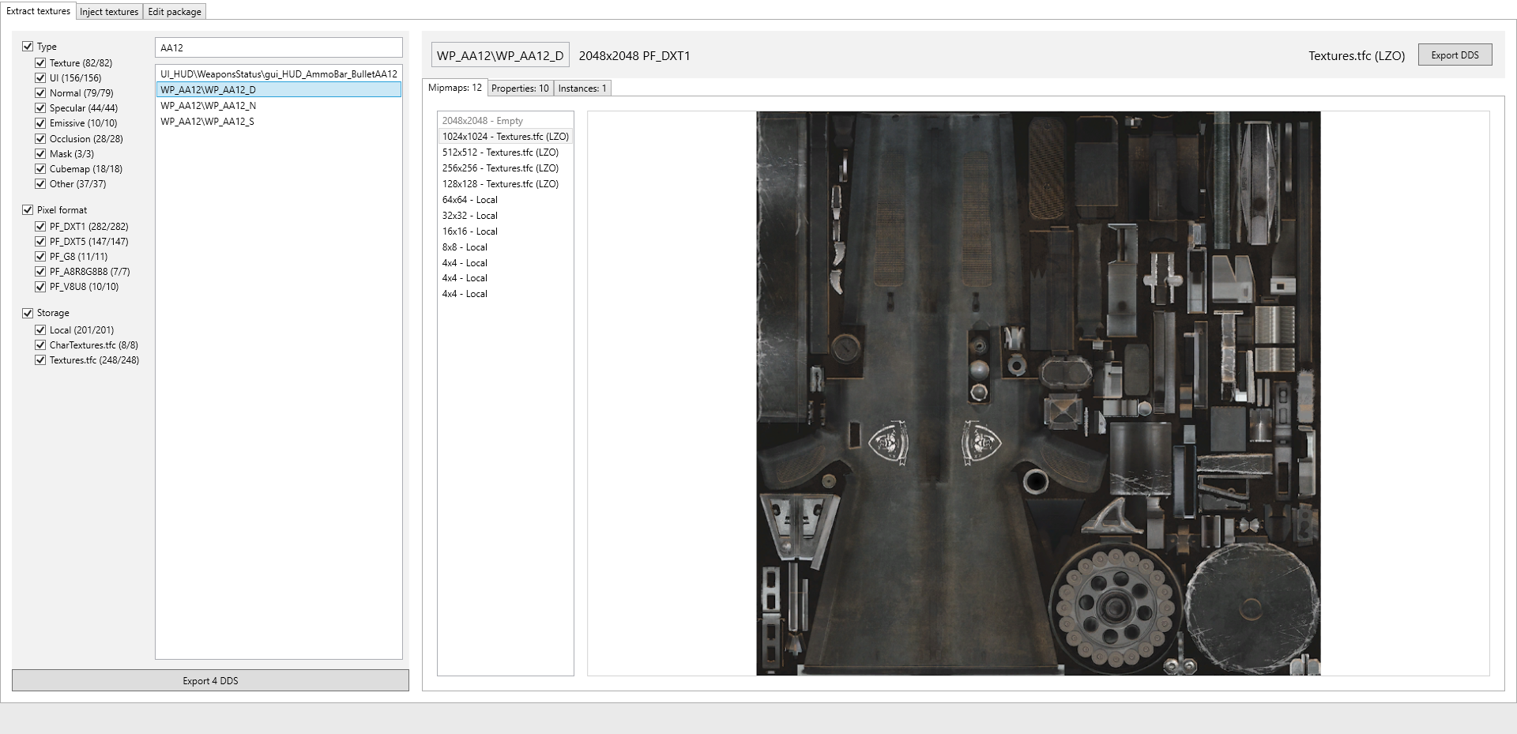Select the 128x128 Textures.tfc mipmap
The height and width of the screenshot is (734, 1517).
click(x=506, y=184)
